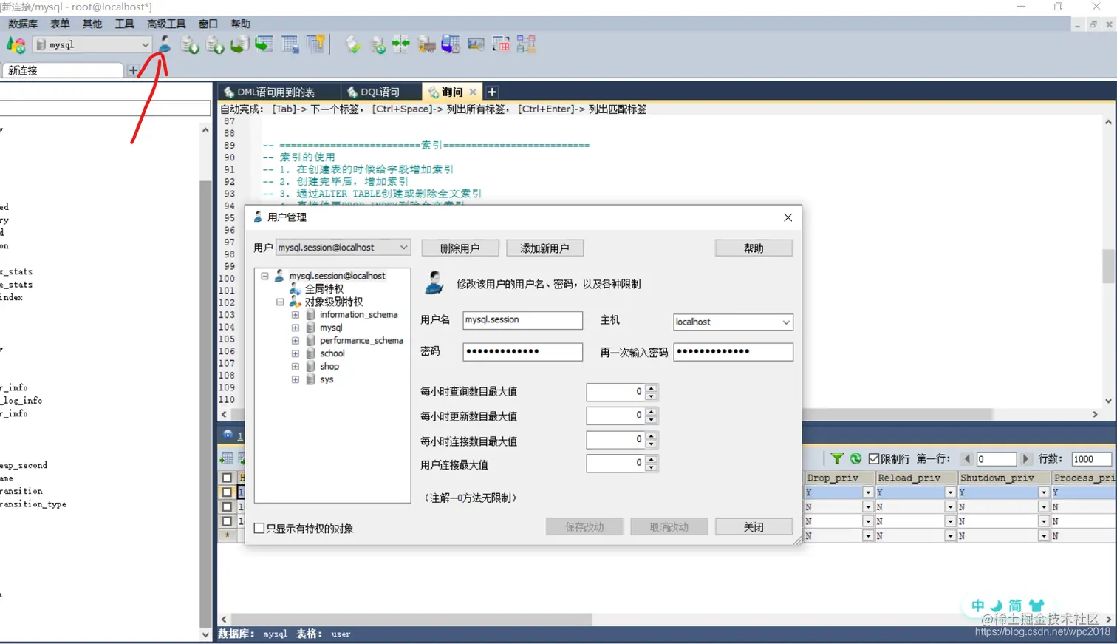
Task: Click the 关闭 button
Action: coord(754,527)
